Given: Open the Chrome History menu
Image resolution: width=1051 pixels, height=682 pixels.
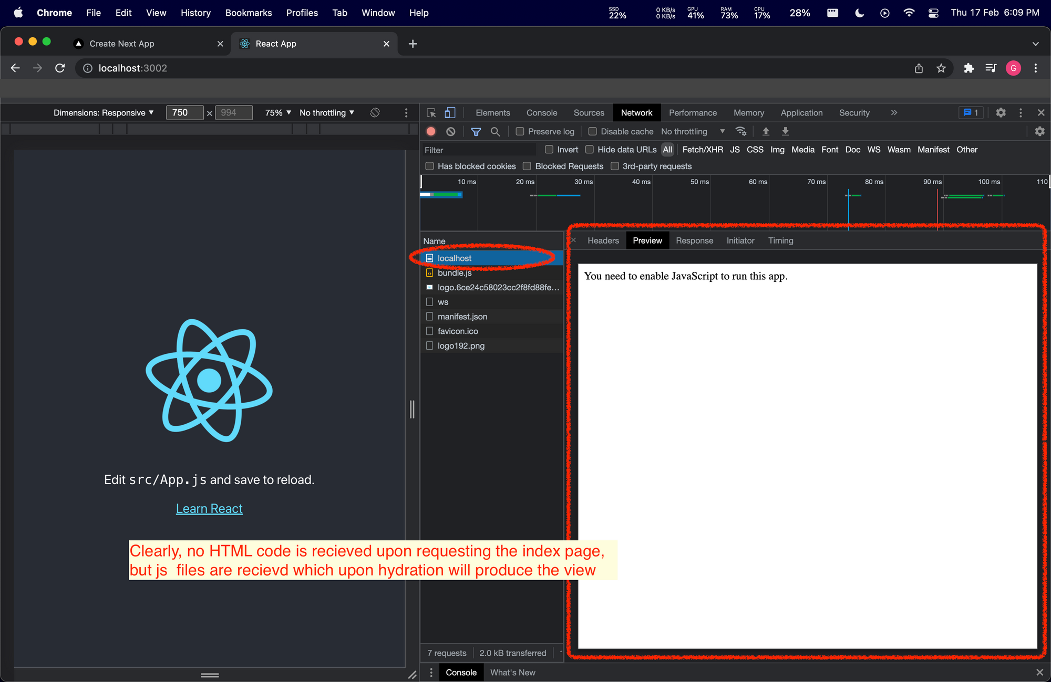Looking at the screenshot, I should tap(195, 13).
